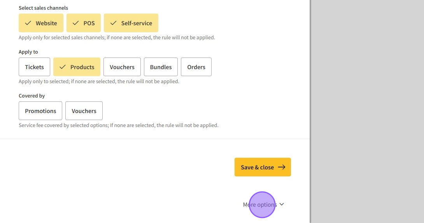The width and height of the screenshot is (424, 223).
Task: Enable Promotions under Covered by
Action: point(40,111)
